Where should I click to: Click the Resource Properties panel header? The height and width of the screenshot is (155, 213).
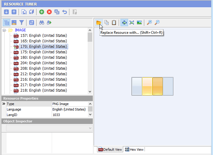[x=47, y=98]
